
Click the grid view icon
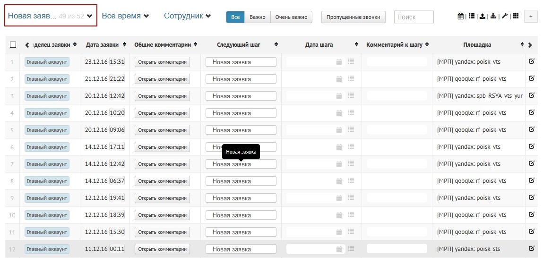click(516, 17)
